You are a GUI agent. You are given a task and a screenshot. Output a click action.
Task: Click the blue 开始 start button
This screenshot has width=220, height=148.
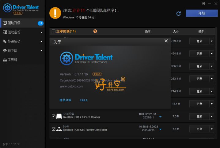click(202, 13)
